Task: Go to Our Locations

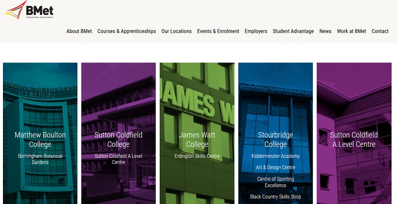Action: (x=177, y=31)
